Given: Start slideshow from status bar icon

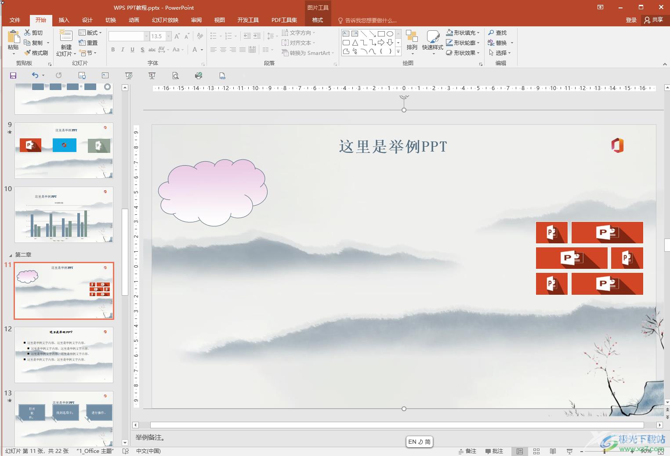Looking at the screenshot, I should [x=570, y=451].
